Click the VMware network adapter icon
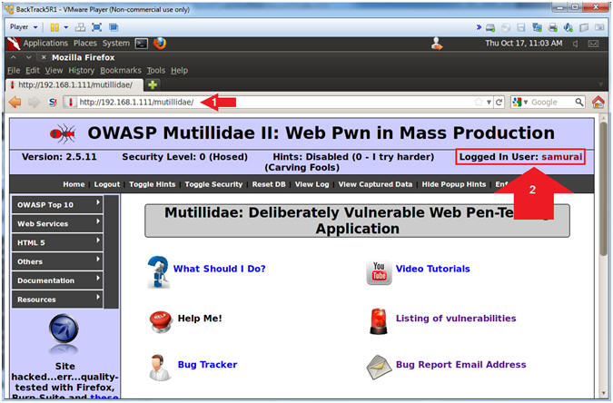 click(537, 28)
